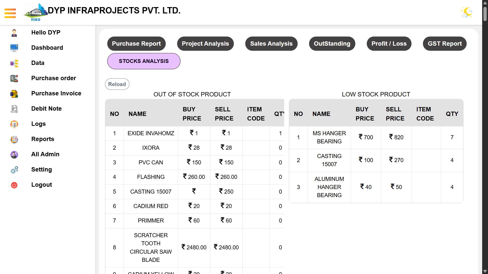Click the Setting gears icon
This screenshot has height=274, width=488.
coord(14,170)
